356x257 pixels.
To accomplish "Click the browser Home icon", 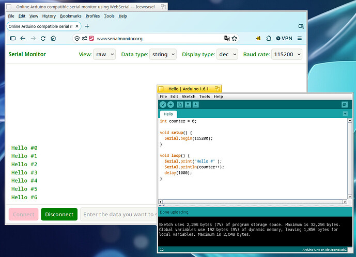I will click(53, 38).
